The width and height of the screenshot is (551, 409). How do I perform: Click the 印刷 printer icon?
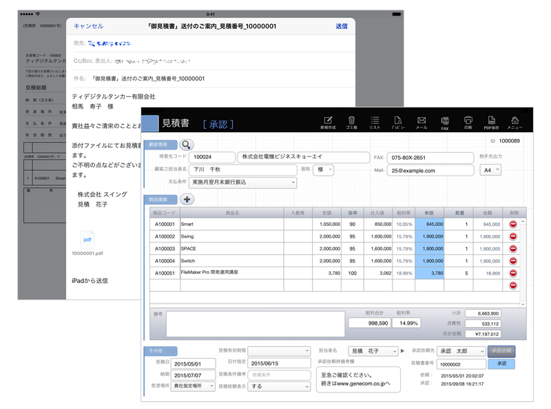coord(468,123)
